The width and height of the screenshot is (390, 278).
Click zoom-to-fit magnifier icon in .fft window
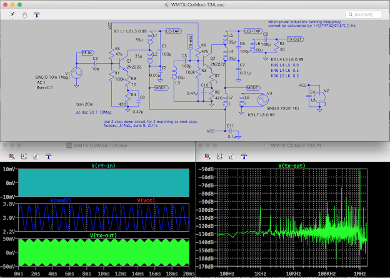[207, 156]
